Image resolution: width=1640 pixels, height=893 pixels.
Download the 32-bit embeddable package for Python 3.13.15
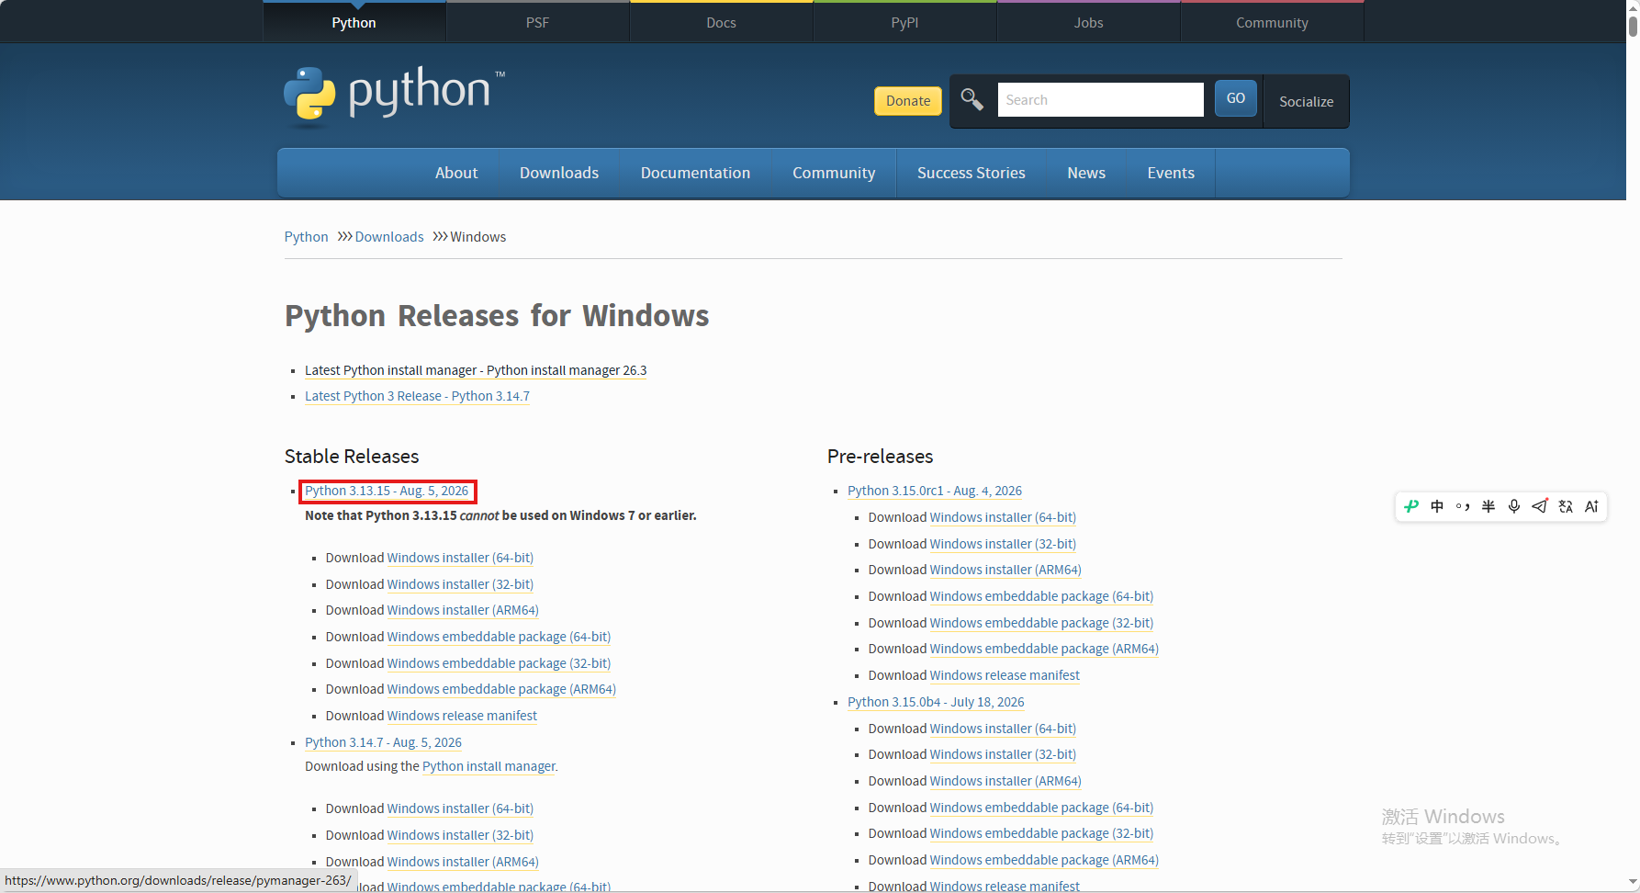pos(499,663)
